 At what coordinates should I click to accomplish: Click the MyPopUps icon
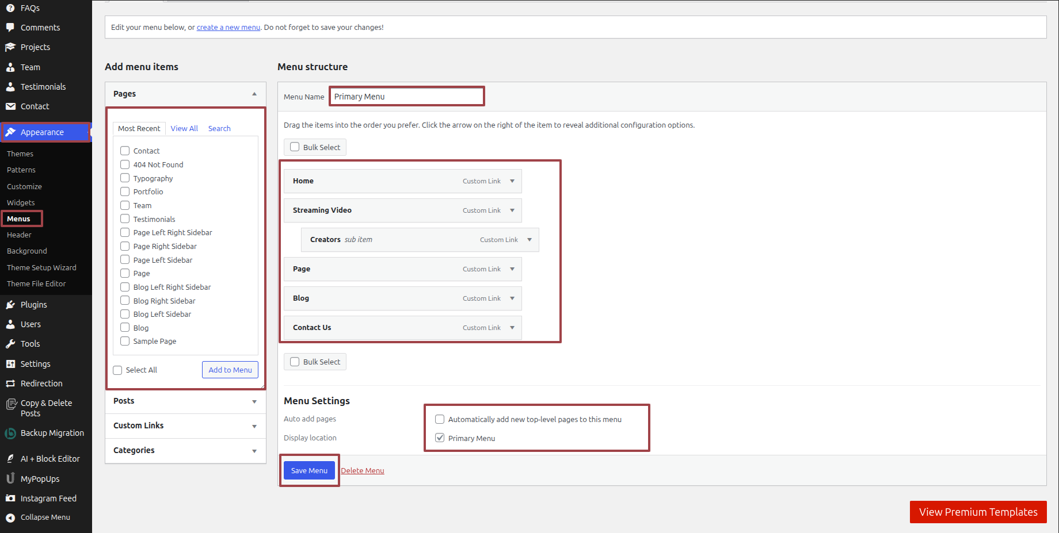click(x=10, y=478)
